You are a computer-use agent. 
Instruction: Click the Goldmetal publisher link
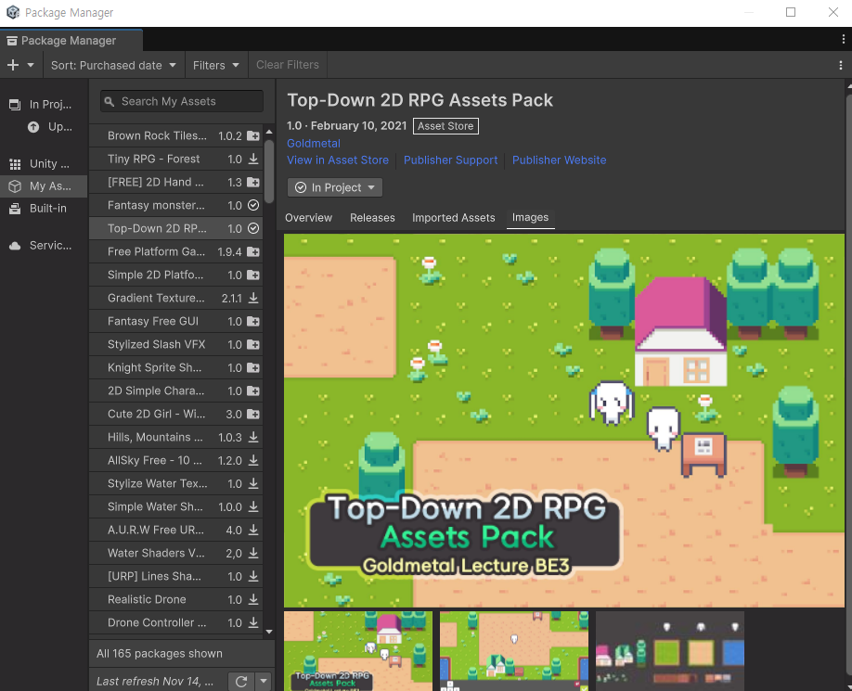tap(314, 144)
